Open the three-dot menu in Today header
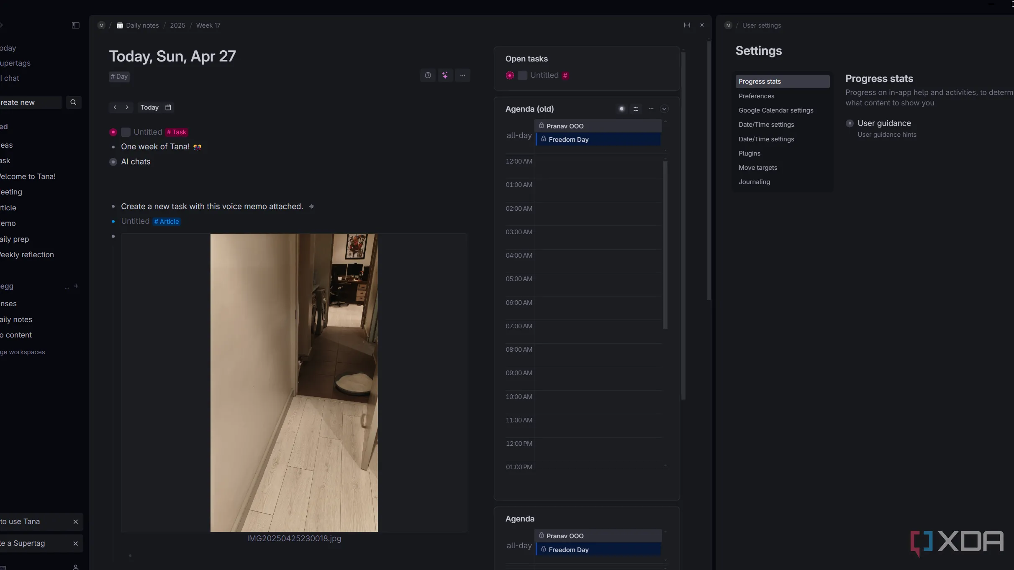The image size is (1014, 570). point(462,75)
